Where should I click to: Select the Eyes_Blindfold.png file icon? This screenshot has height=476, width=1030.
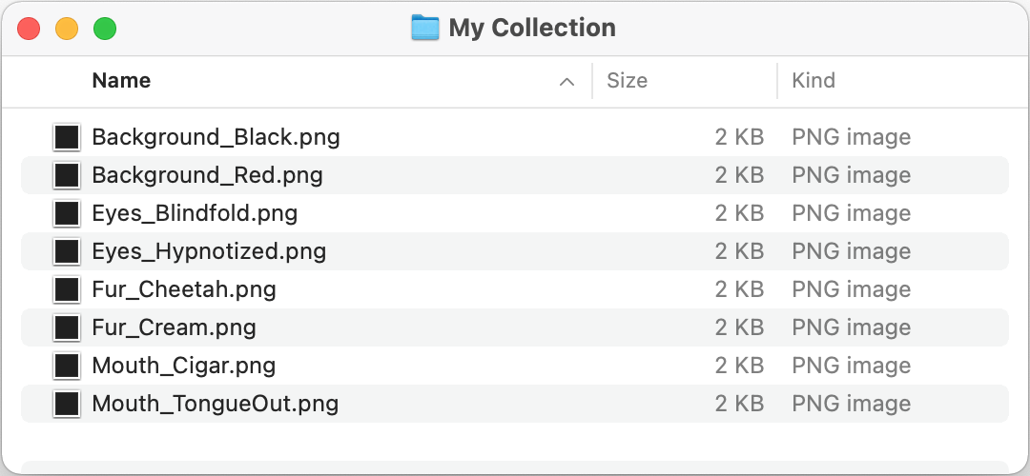tap(67, 213)
